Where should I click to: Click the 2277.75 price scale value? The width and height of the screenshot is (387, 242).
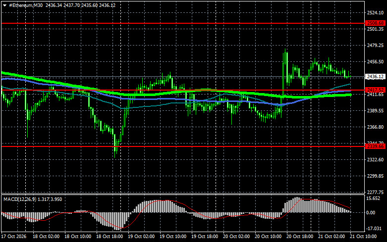coord(376,192)
